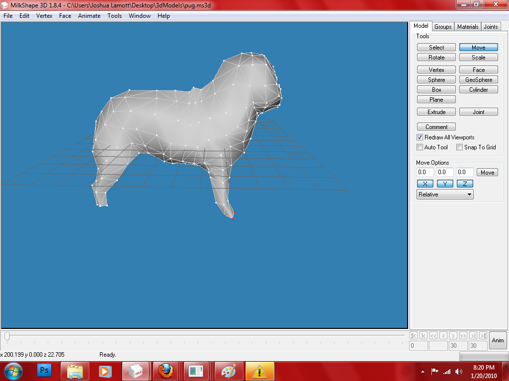Viewport: 509px width, 381px height.
Task: Open the Relative move mode dropdown
Action: (x=445, y=194)
